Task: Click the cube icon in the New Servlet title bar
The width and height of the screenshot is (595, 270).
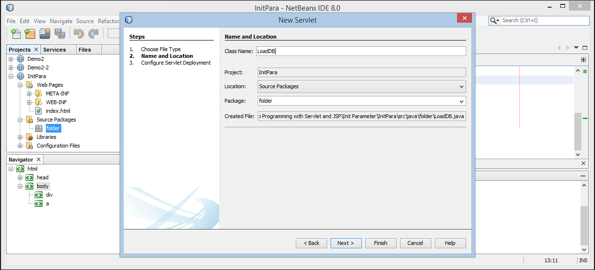Action: 128,20
